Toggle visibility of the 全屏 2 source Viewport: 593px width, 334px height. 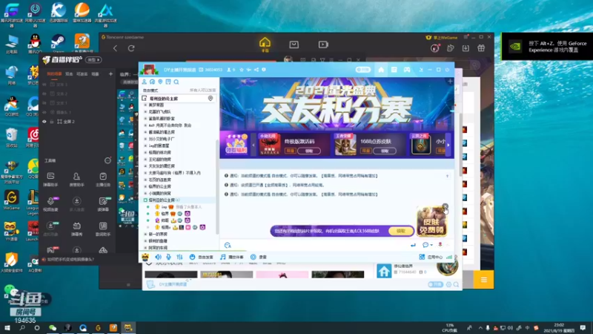click(44, 122)
